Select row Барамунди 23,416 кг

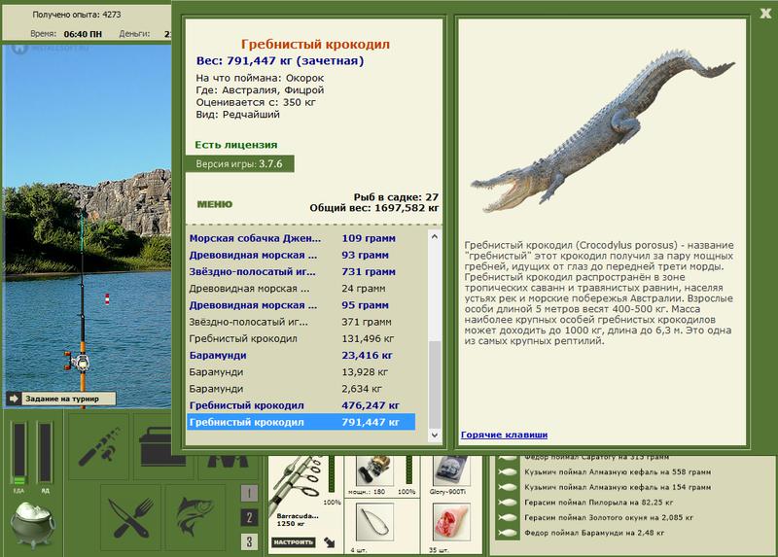[x=301, y=356]
